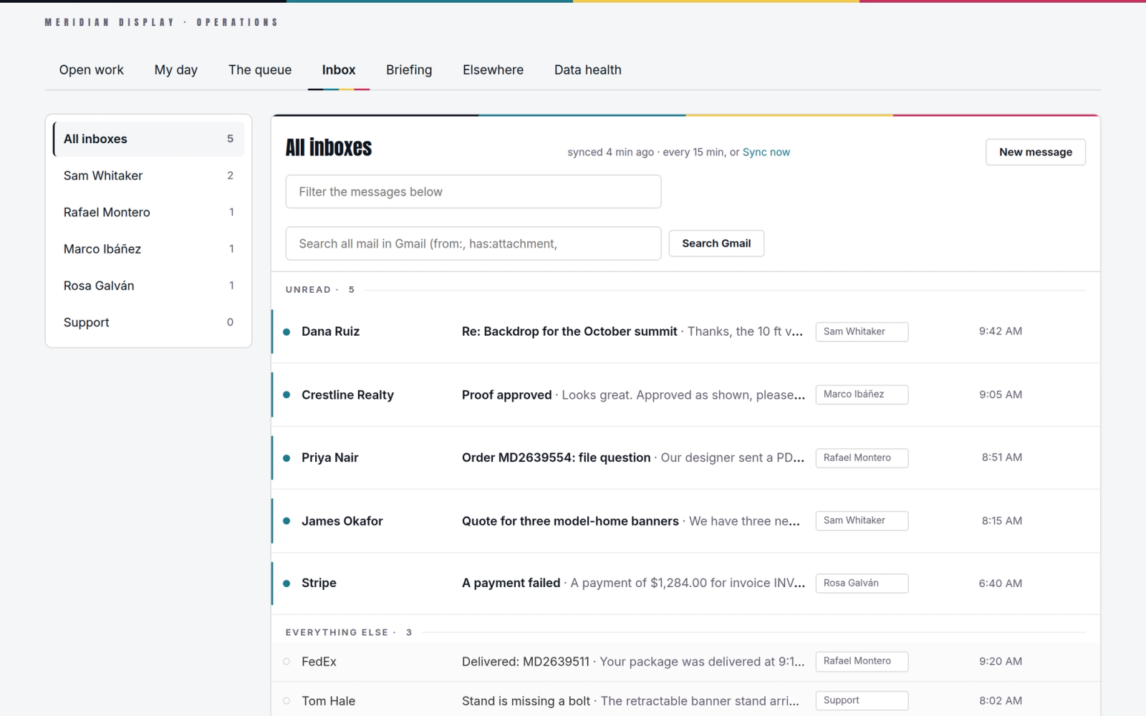Open the Data health tab
The width and height of the screenshot is (1146, 716).
click(588, 70)
